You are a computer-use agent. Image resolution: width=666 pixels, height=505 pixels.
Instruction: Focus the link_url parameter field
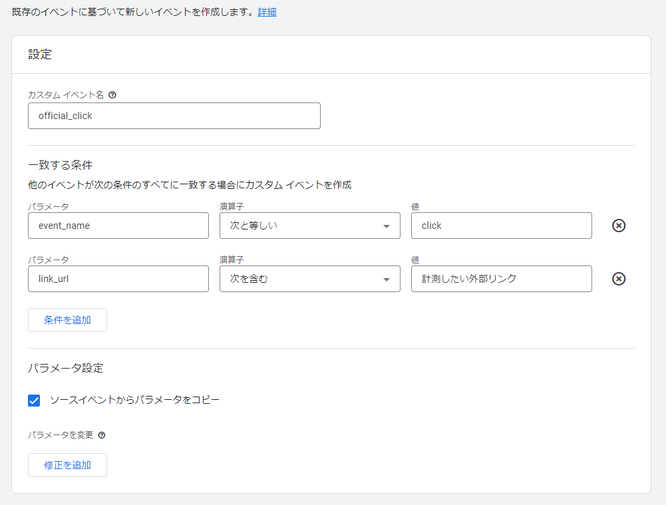[x=118, y=279]
